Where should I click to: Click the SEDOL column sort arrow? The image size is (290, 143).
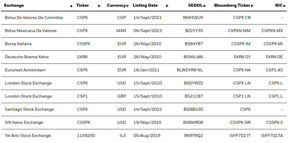tap(205, 6)
